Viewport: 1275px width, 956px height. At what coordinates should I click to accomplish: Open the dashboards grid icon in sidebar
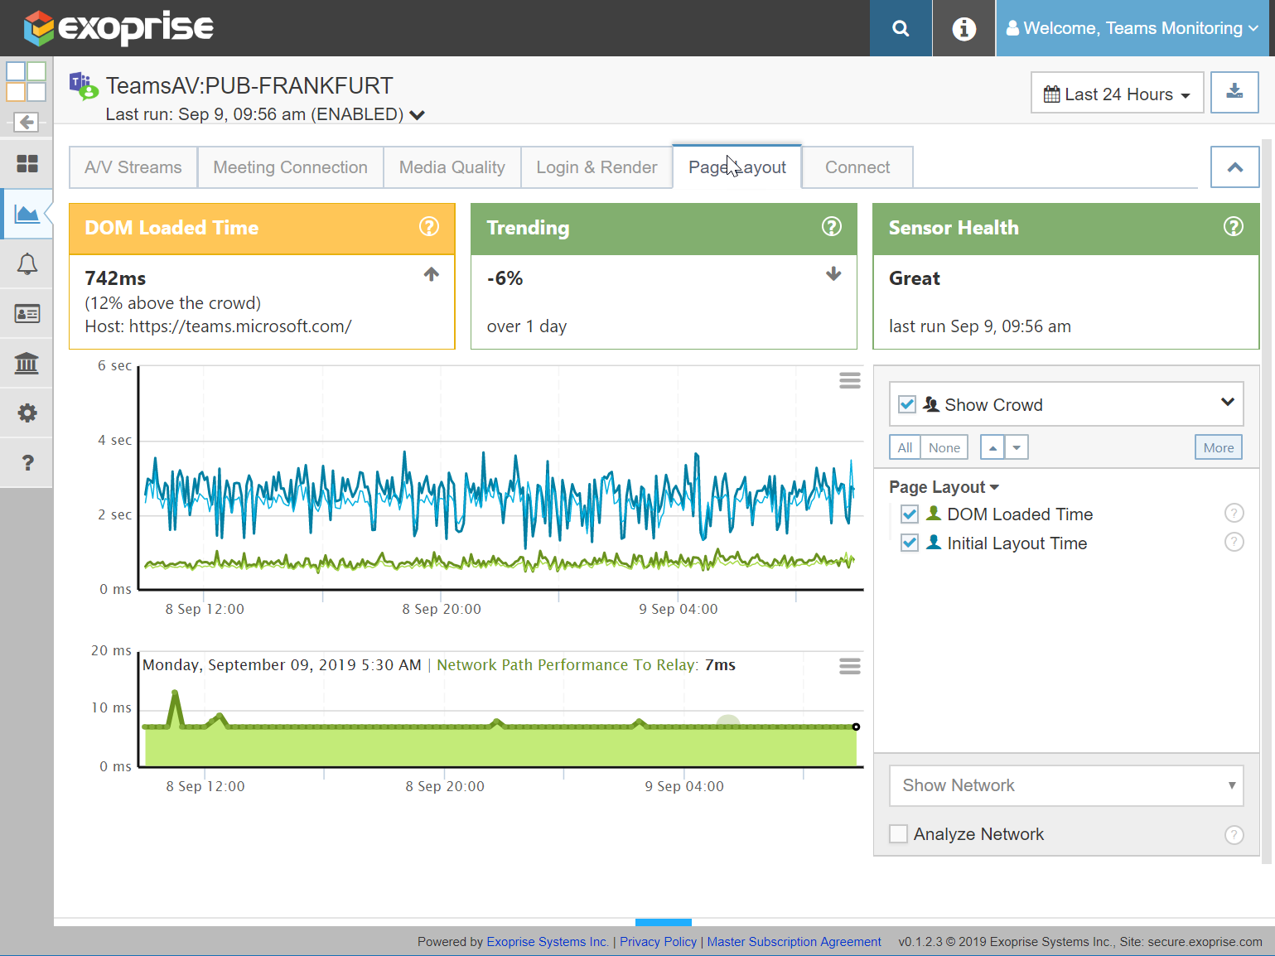(27, 164)
